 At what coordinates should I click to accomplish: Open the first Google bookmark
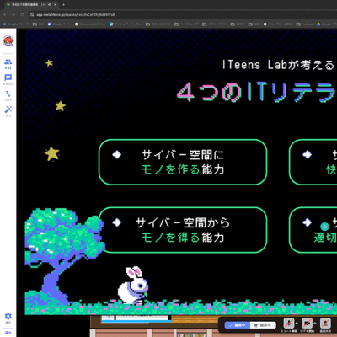pos(16,24)
